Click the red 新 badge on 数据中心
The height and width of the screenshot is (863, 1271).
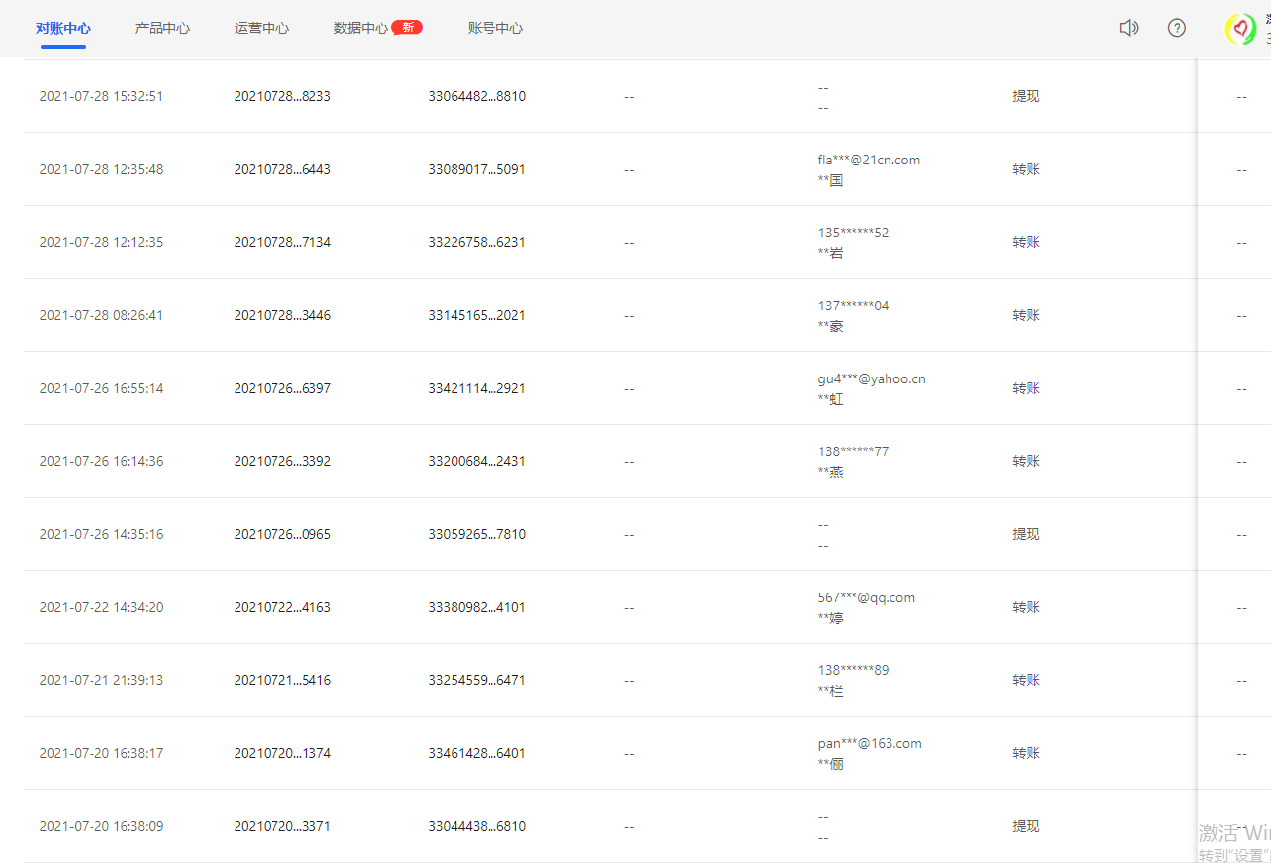click(407, 27)
